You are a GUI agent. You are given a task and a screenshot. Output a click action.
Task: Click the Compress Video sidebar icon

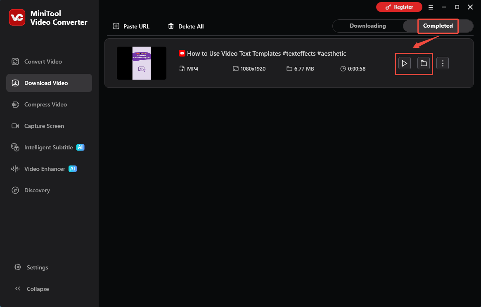click(x=15, y=104)
